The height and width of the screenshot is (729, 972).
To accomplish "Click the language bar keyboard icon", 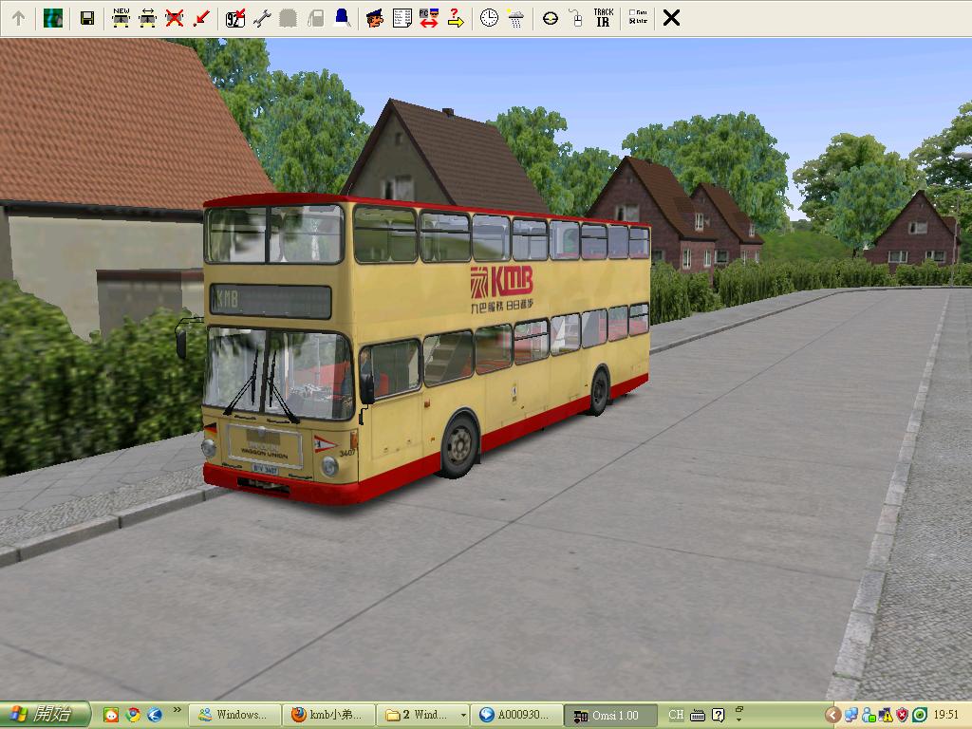I will click(698, 716).
